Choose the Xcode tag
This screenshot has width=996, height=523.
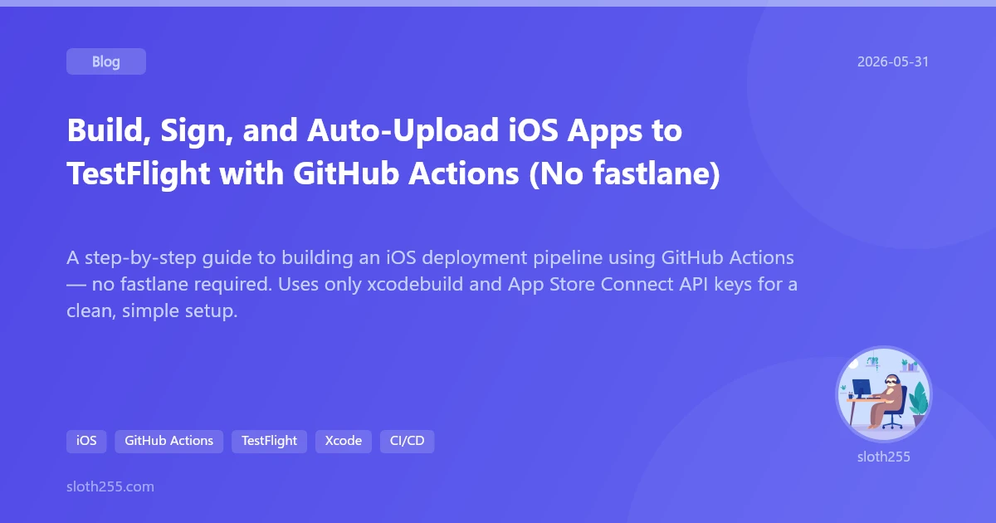point(344,441)
